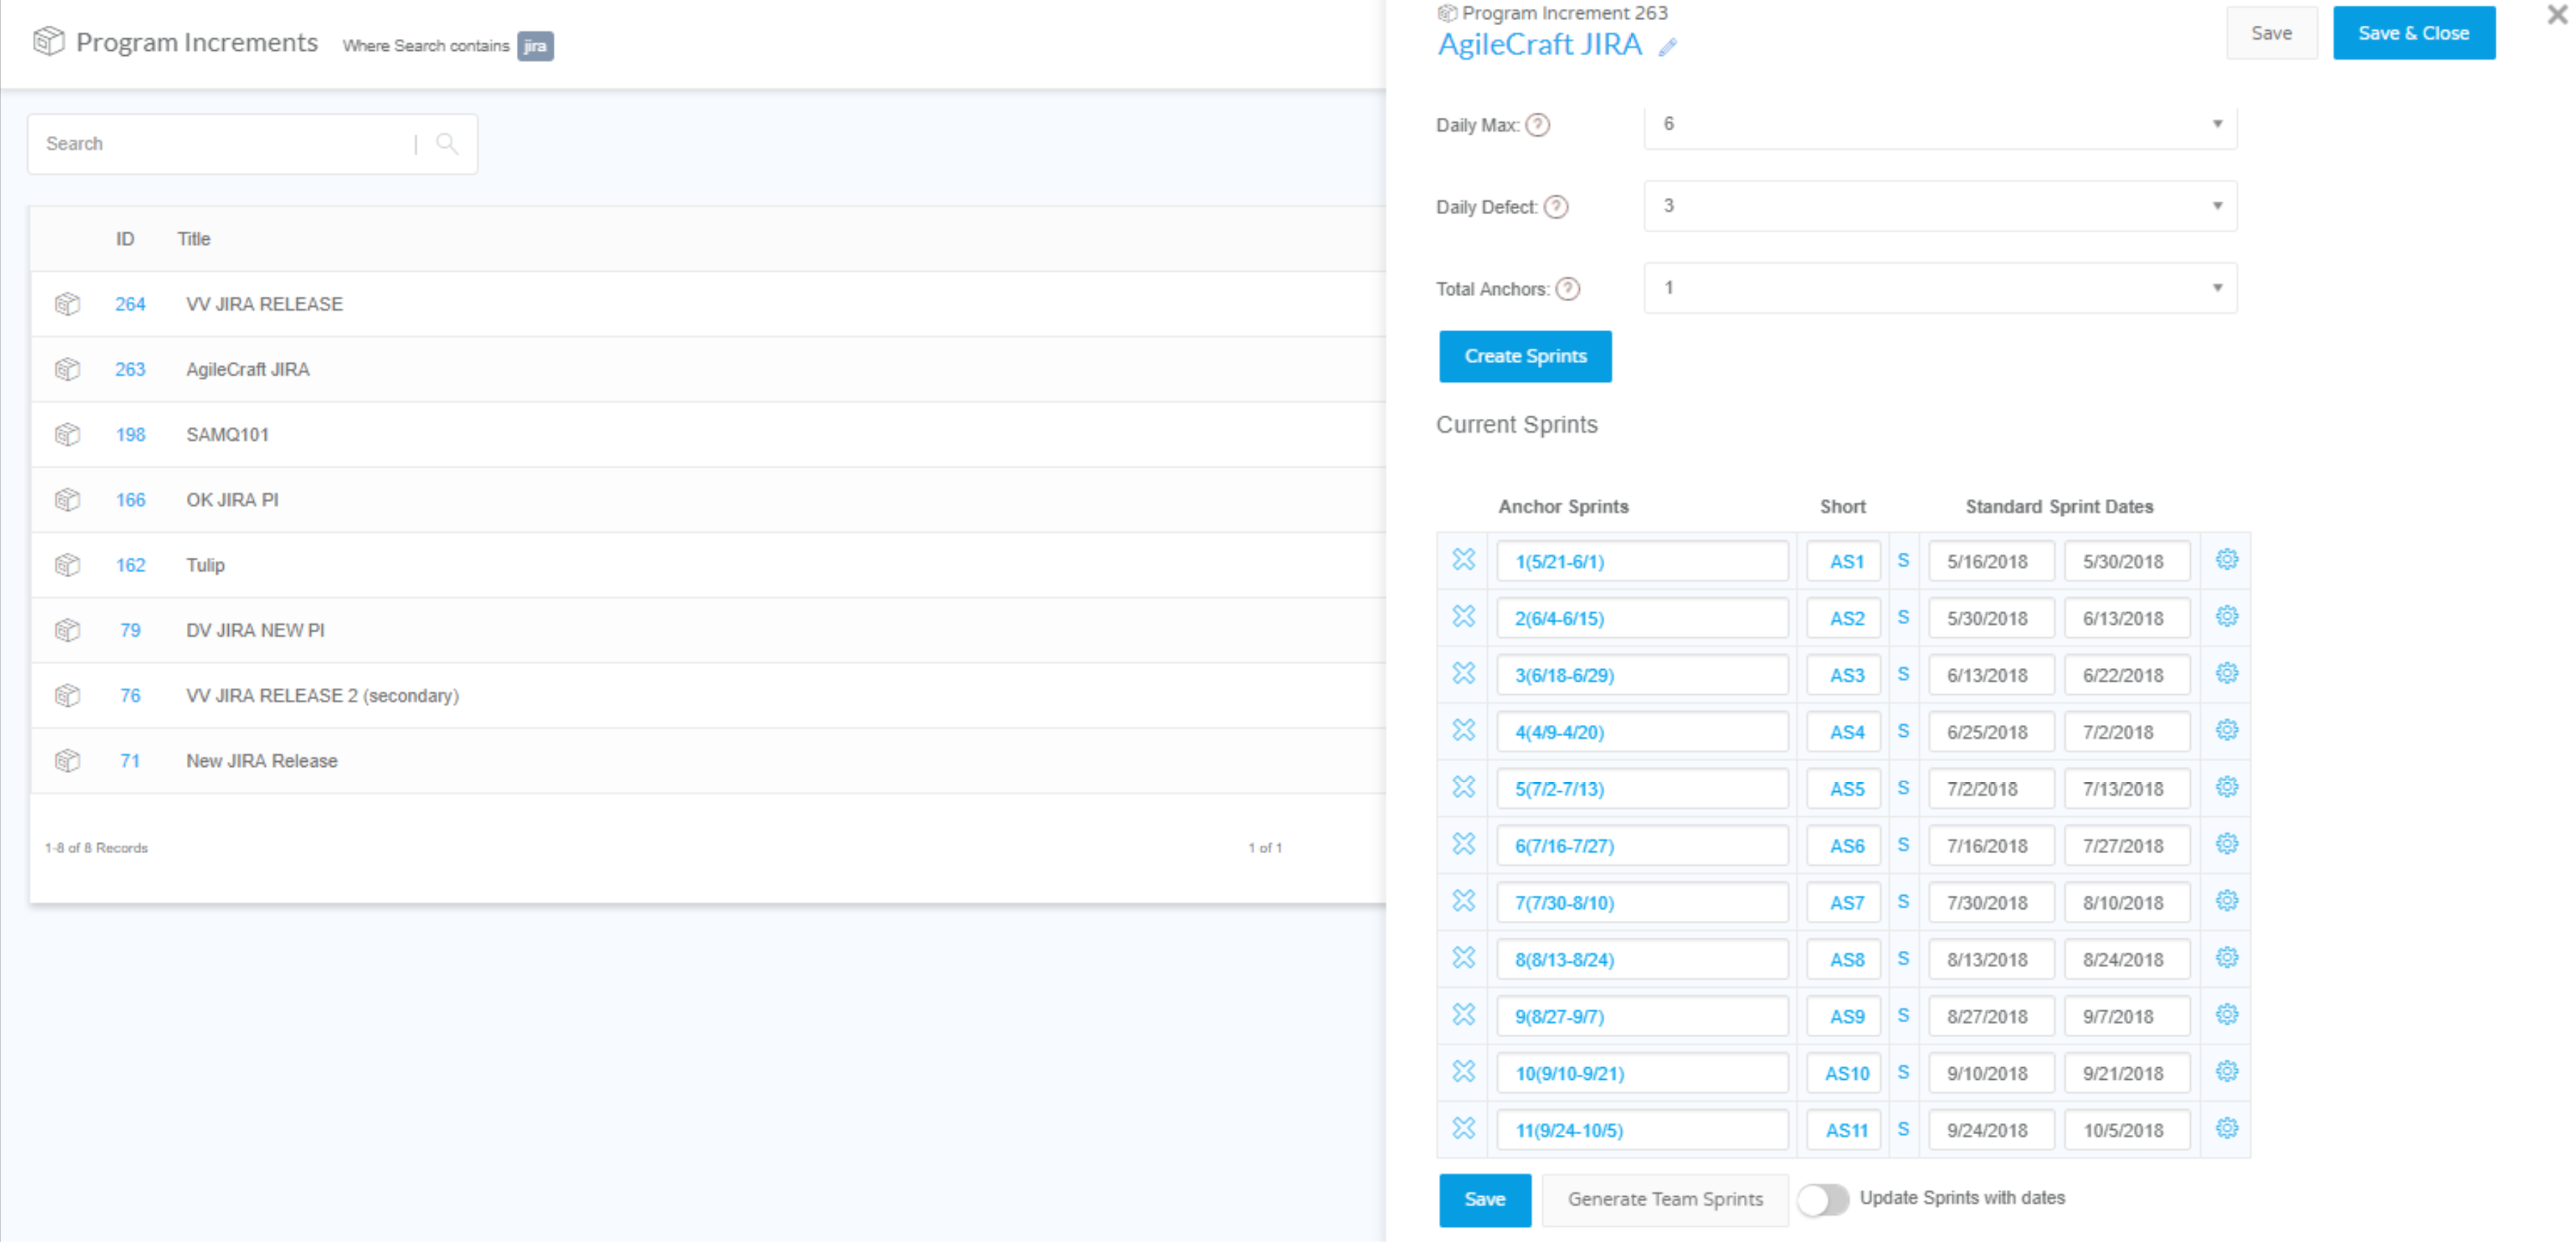Click Generate Team Sprints button
This screenshot has height=1245, width=2576.
(x=1665, y=1199)
